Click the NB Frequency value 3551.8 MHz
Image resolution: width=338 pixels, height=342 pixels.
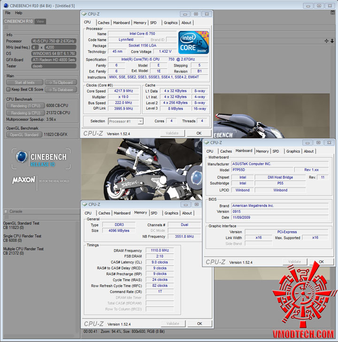click(x=184, y=236)
